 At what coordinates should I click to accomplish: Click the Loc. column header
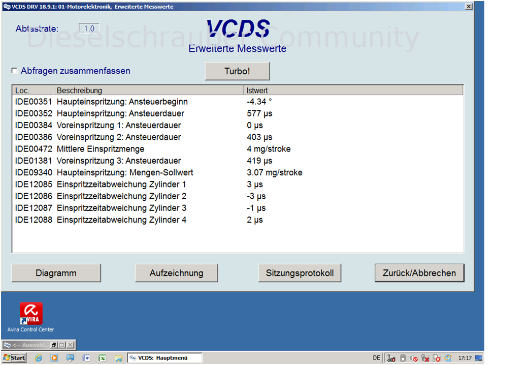point(33,90)
